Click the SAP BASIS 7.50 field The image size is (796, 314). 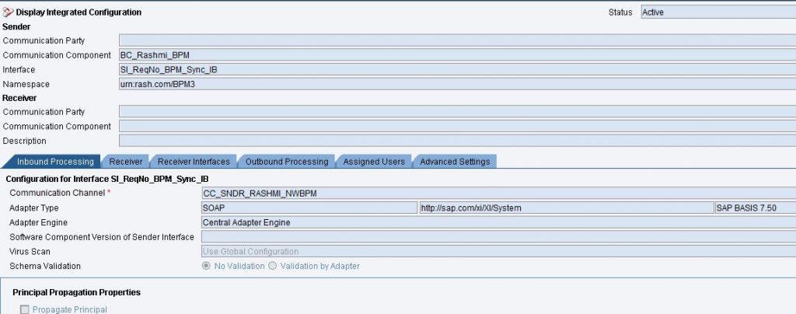coord(756,208)
